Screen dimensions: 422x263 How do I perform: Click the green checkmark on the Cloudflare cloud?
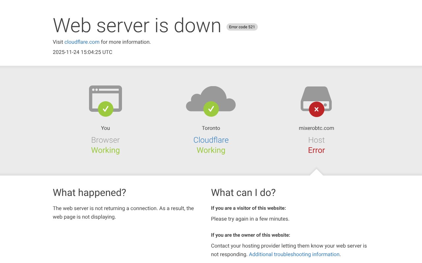click(x=211, y=109)
